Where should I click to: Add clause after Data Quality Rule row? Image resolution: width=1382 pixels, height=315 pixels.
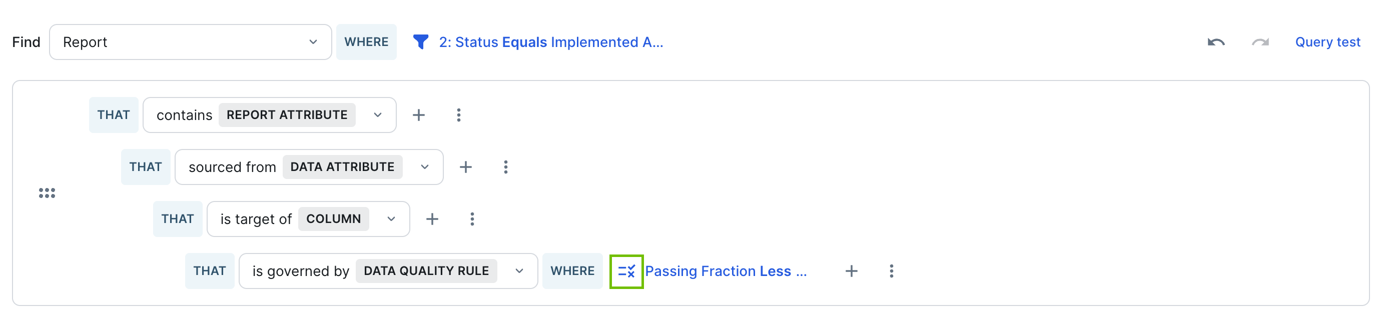click(851, 271)
